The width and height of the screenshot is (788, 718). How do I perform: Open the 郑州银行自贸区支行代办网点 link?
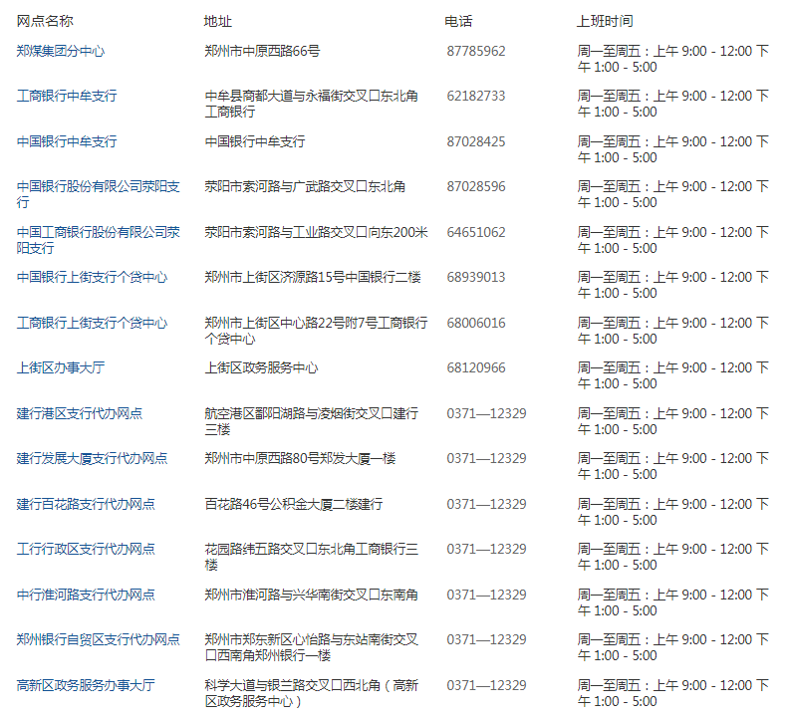[x=99, y=640]
